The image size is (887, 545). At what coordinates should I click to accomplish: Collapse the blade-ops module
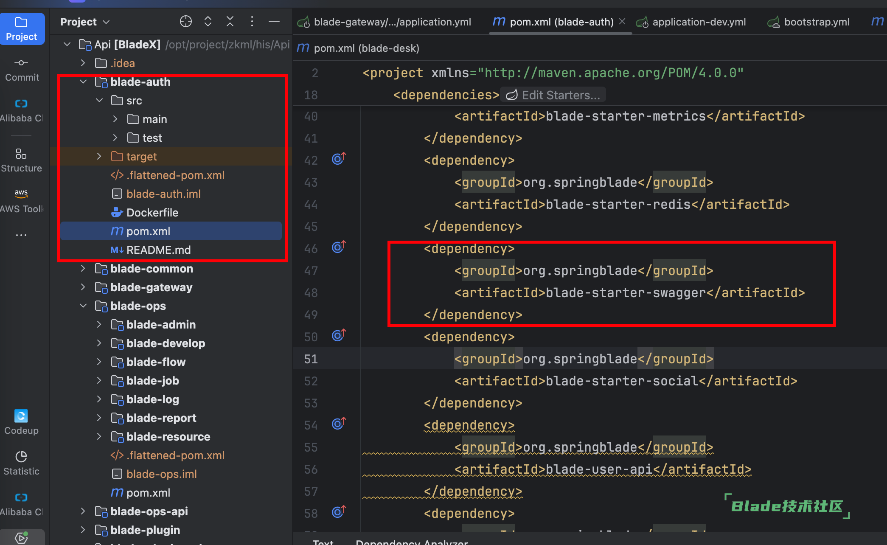(x=83, y=306)
